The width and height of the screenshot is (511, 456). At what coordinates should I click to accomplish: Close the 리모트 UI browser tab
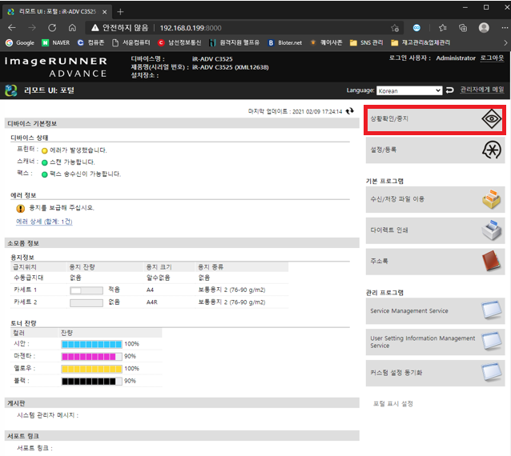(x=104, y=12)
